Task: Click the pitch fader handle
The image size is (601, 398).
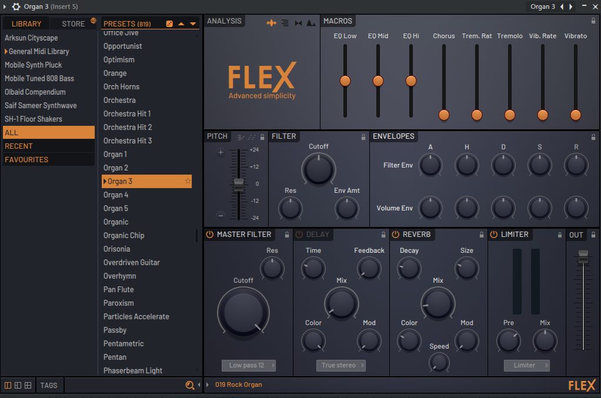Action: pos(238,184)
